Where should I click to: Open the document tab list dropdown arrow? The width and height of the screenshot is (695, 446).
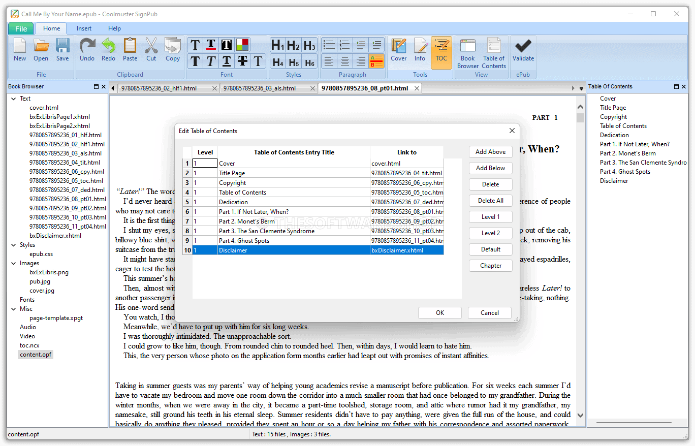(x=581, y=88)
